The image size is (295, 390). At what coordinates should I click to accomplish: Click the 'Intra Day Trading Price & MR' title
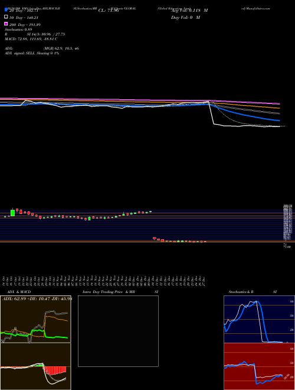[x=109, y=292]
